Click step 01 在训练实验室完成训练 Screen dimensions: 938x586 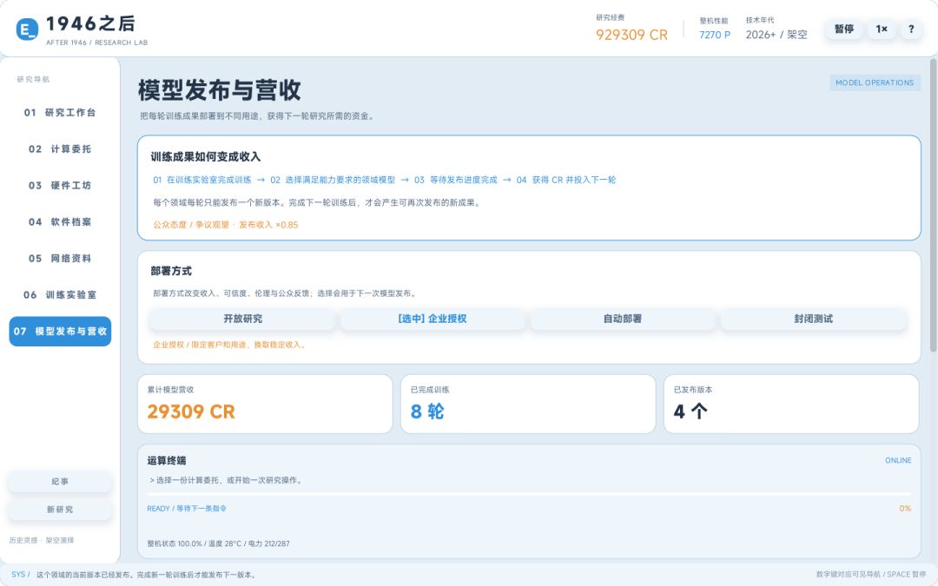pyautogui.click(x=202, y=180)
